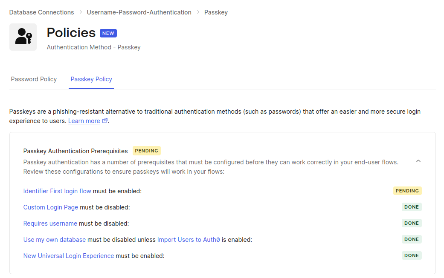Click the chevron after Database Connections breadcrumb

tap(81, 12)
